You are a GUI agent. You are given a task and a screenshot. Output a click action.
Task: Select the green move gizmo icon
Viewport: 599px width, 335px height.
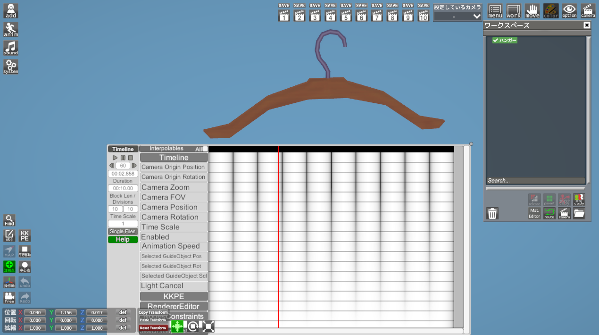[x=177, y=326]
